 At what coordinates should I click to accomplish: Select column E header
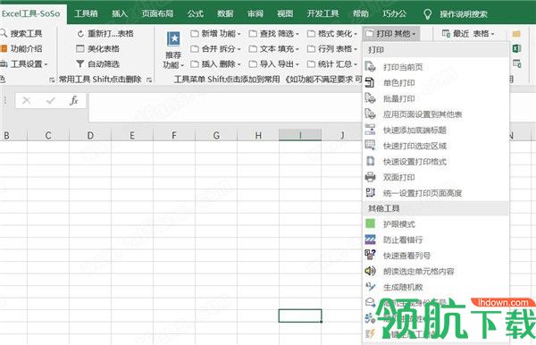132,135
